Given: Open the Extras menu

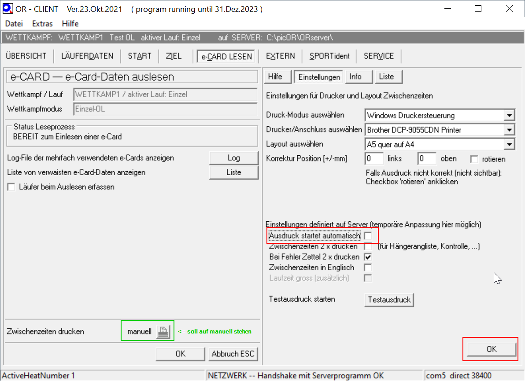Looking at the screenshot, I should point(42,24).
